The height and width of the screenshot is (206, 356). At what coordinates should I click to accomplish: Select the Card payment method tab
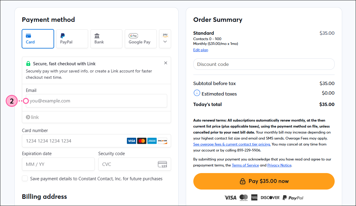click(x=38, y=39)
